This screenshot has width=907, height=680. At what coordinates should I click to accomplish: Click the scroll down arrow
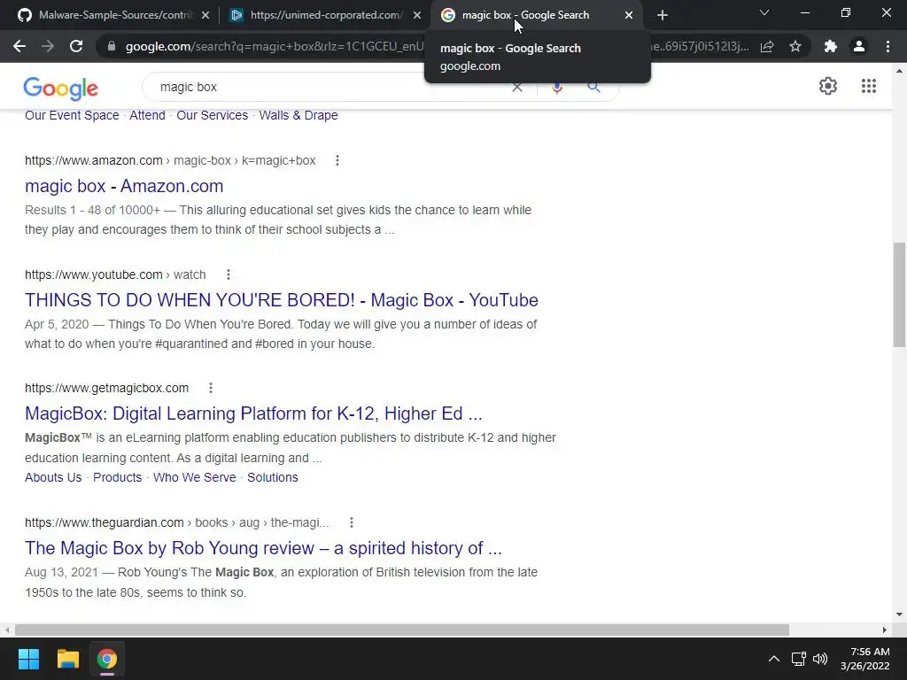(x=900, y=614)
